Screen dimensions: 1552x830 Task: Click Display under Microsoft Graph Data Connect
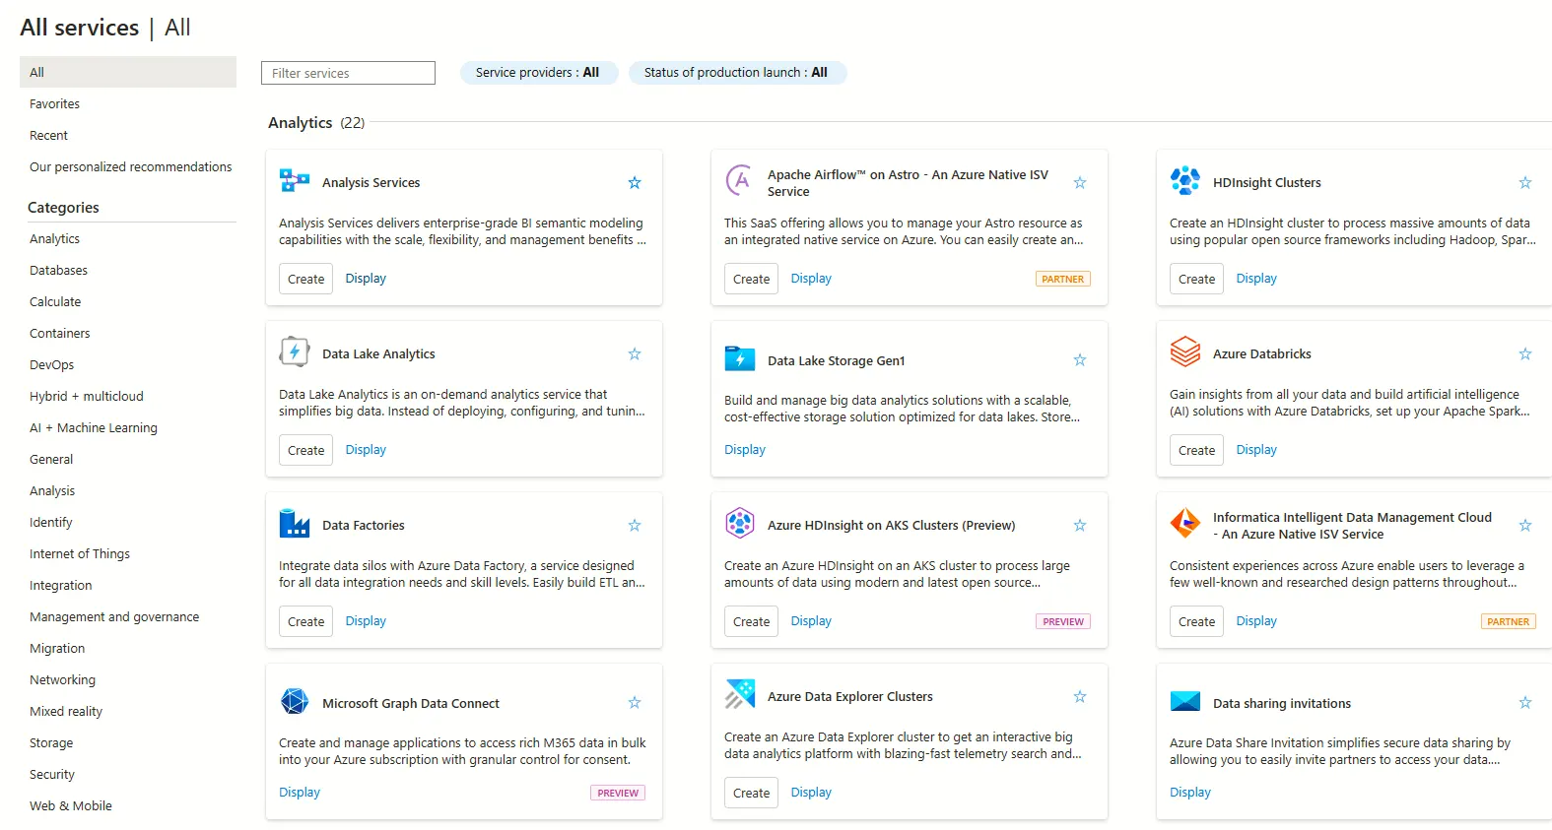(300, 792)
